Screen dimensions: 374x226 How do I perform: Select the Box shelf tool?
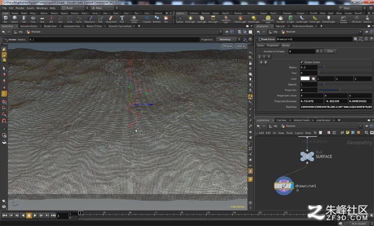pyautogui.click(x=5, y=19)
